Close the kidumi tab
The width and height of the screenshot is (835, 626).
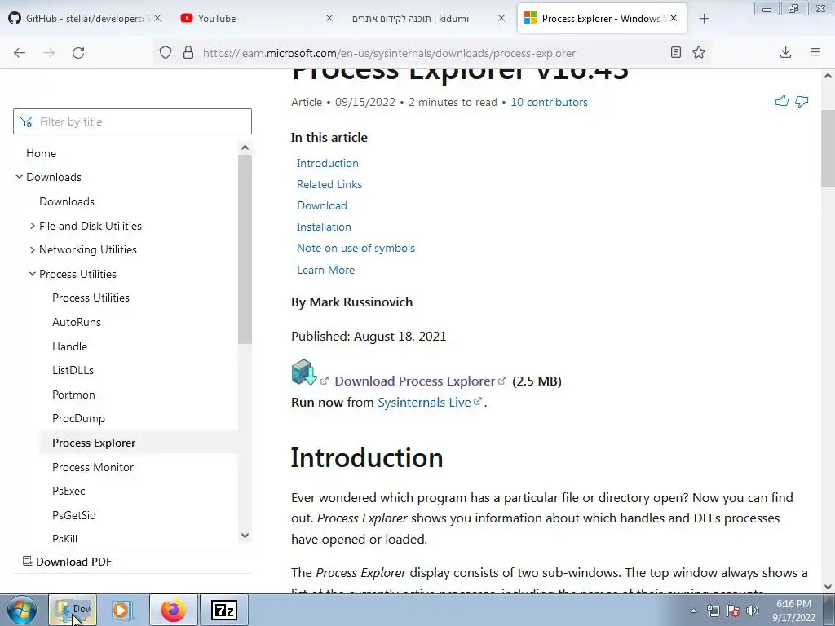[501, 18]
